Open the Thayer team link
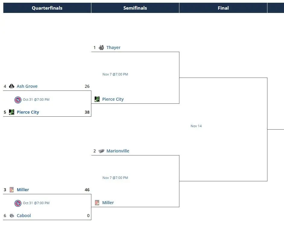 tap(113, 48)
